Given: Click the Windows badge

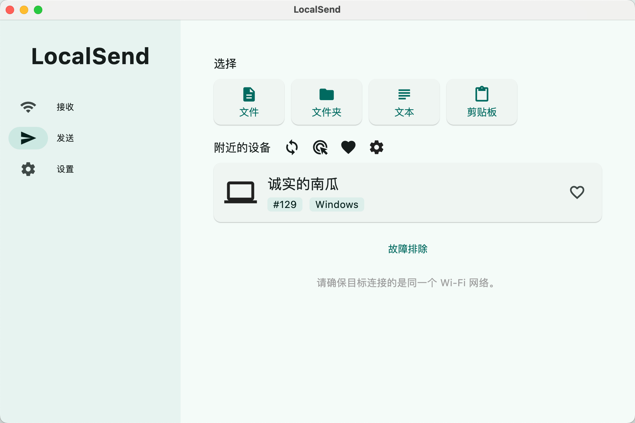Looking at the screenshot, I should click(337, 204).
